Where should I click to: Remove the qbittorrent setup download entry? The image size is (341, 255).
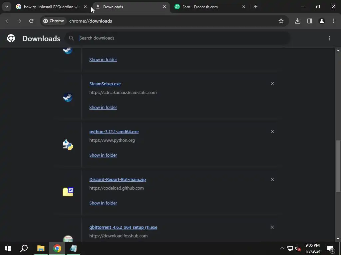click(x=272, y=227)
